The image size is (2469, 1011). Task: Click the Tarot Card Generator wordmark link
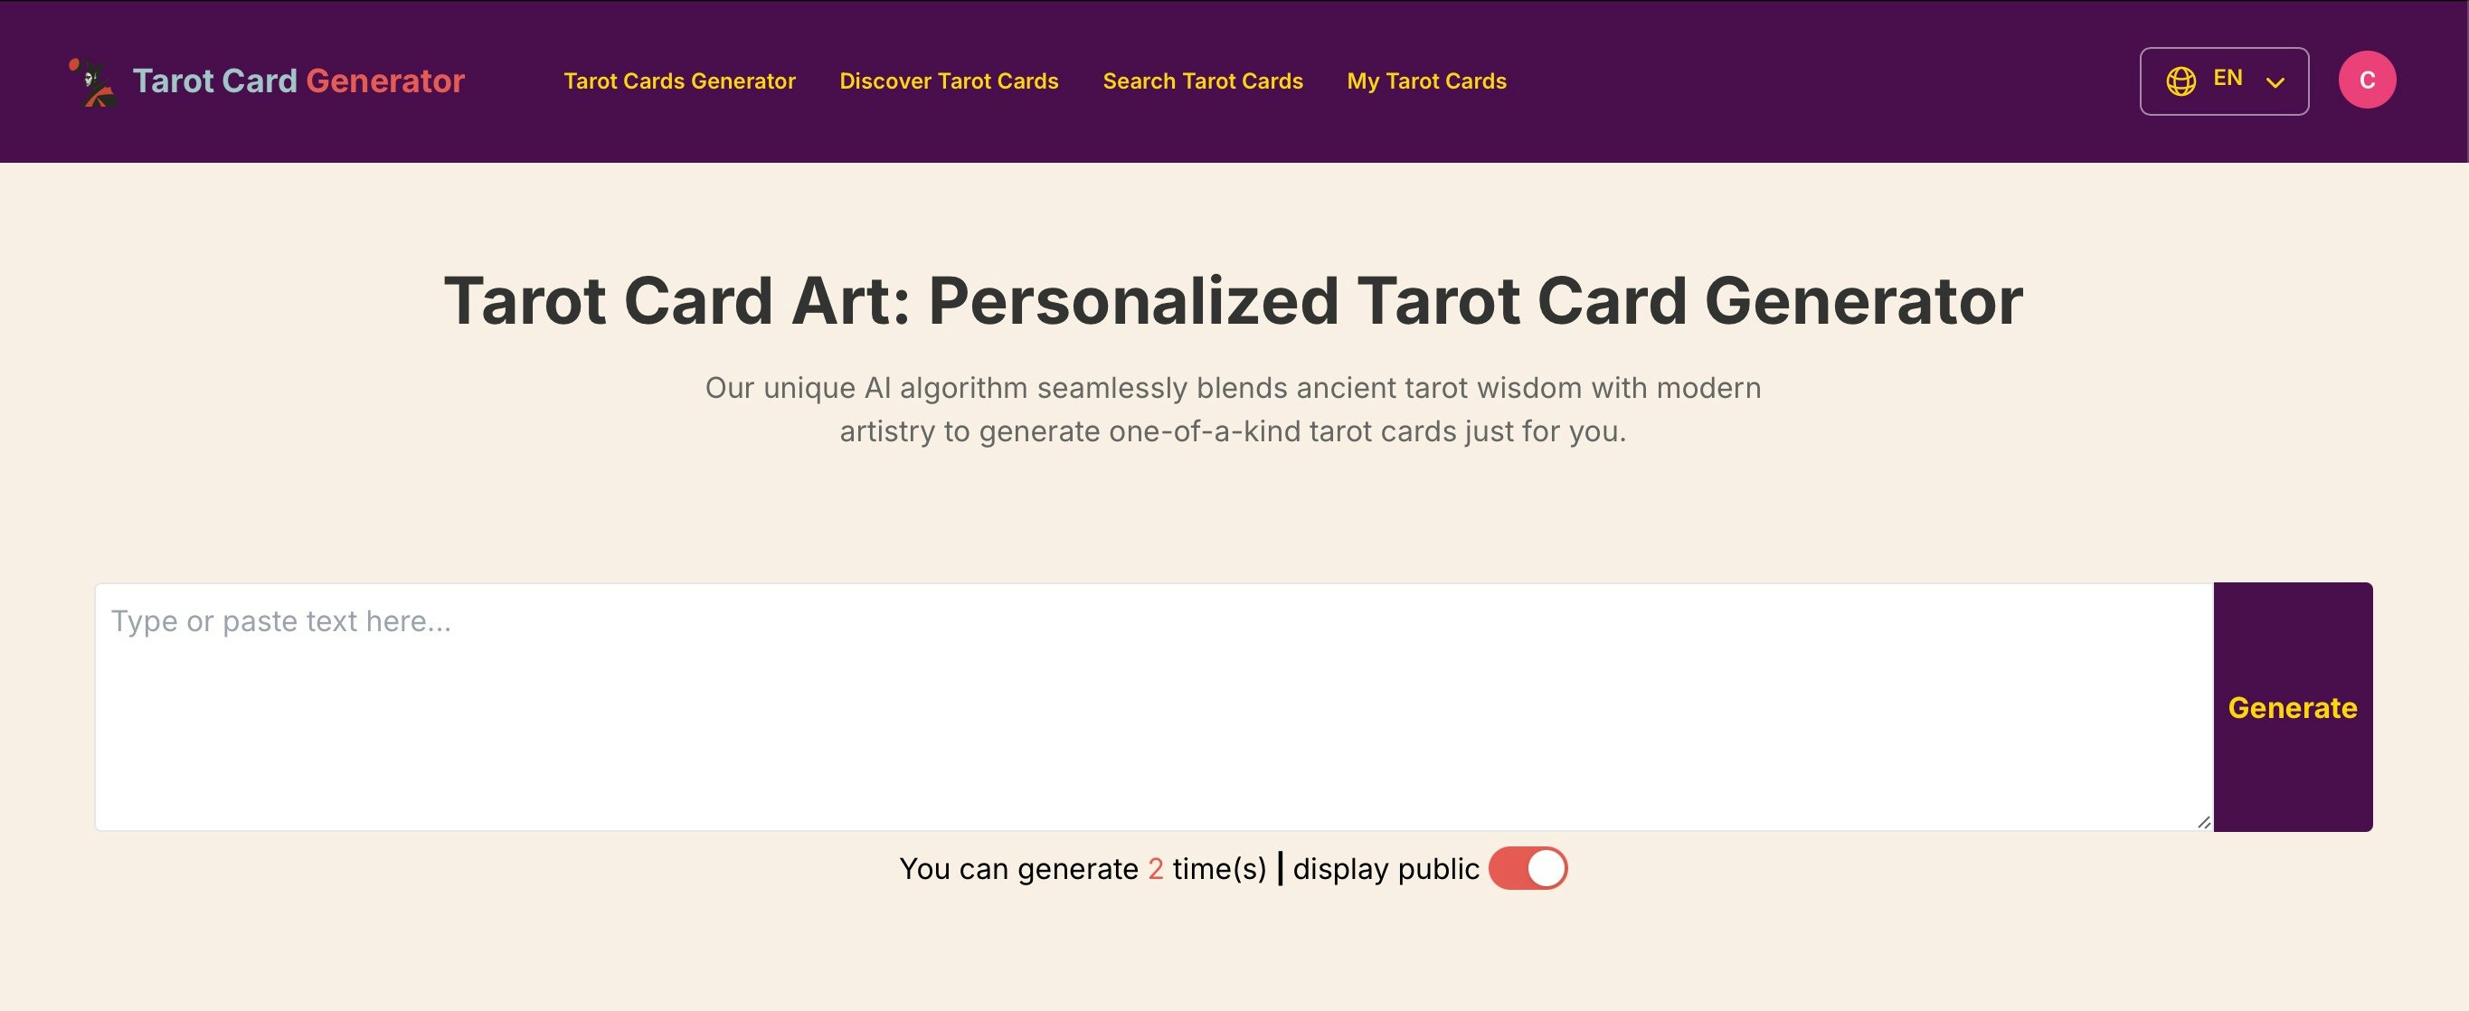click(298, 81)
